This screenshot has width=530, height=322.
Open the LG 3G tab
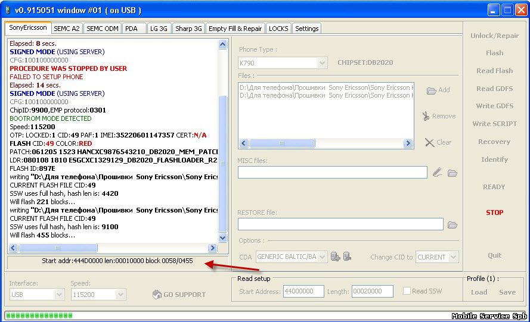pos(159,29)
